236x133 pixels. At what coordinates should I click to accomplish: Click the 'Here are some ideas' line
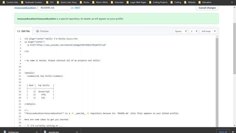(46, 119)
